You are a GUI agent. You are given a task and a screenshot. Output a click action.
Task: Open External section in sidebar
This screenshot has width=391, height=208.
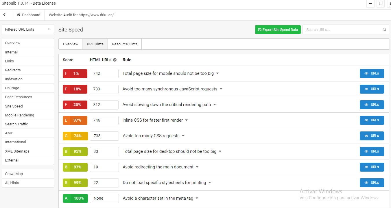28,160
